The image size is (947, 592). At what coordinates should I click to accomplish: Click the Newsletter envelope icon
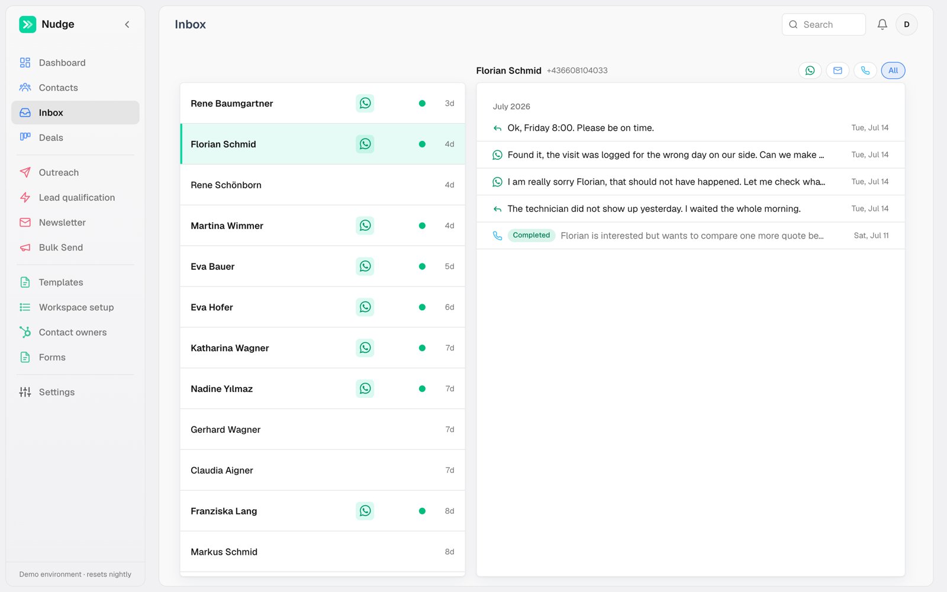point(25,223)
